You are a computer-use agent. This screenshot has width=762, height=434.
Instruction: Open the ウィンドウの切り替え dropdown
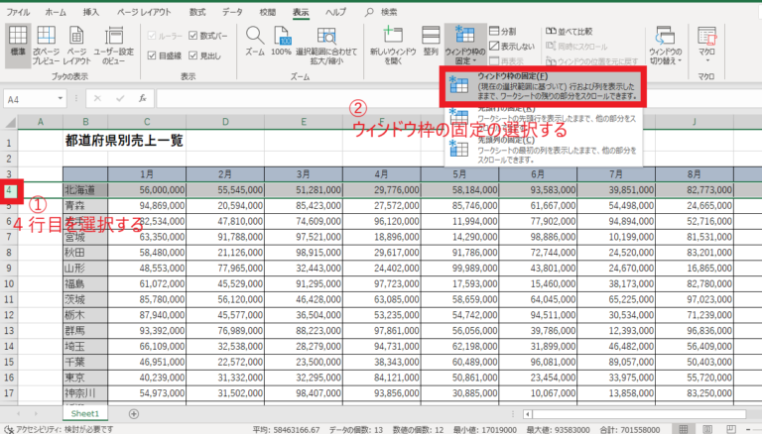(x=666, y=46)
